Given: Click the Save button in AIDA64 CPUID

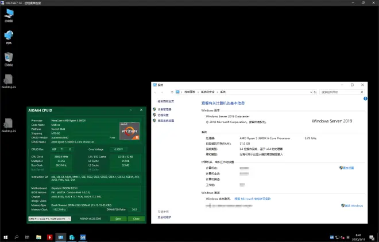Looking at the screenshot, I should 118,219.
